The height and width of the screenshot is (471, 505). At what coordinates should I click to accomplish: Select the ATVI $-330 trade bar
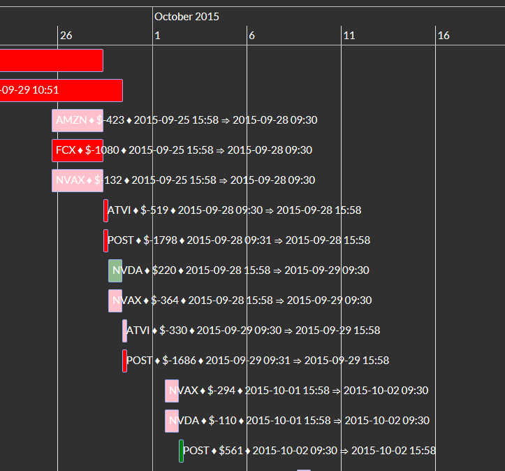(124, 331)
